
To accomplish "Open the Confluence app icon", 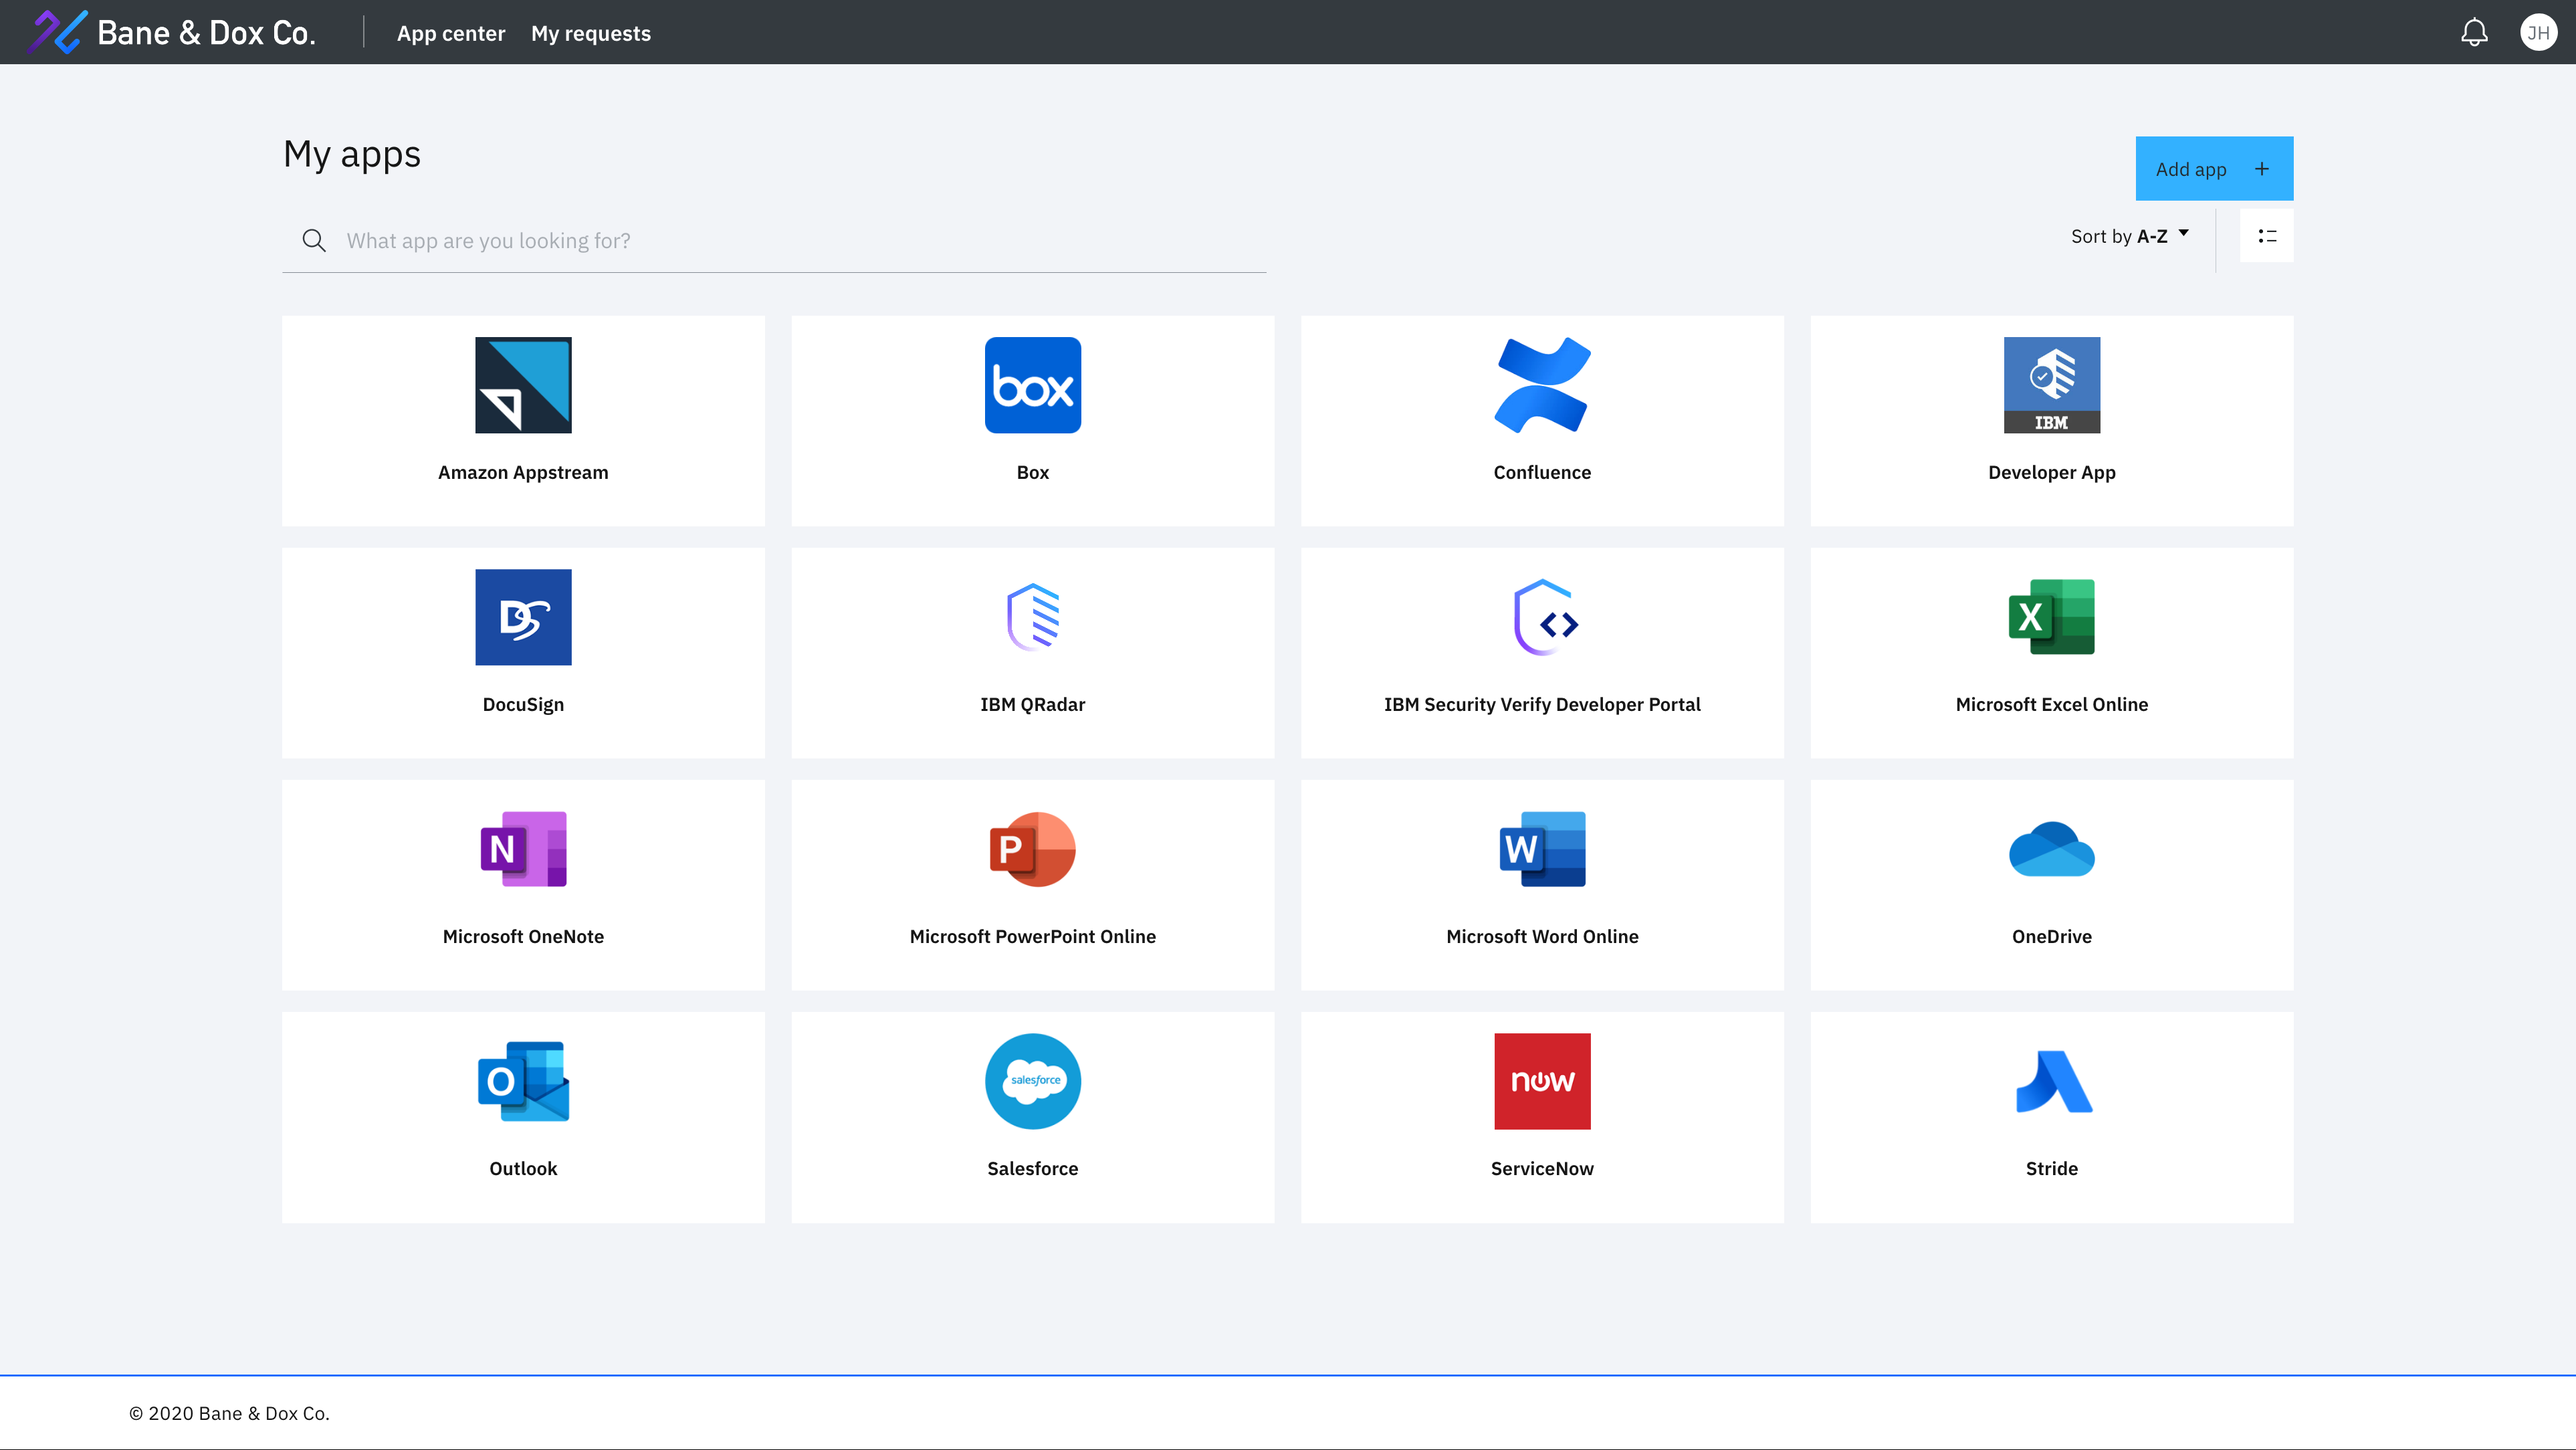I will (x=1542, y=385).
